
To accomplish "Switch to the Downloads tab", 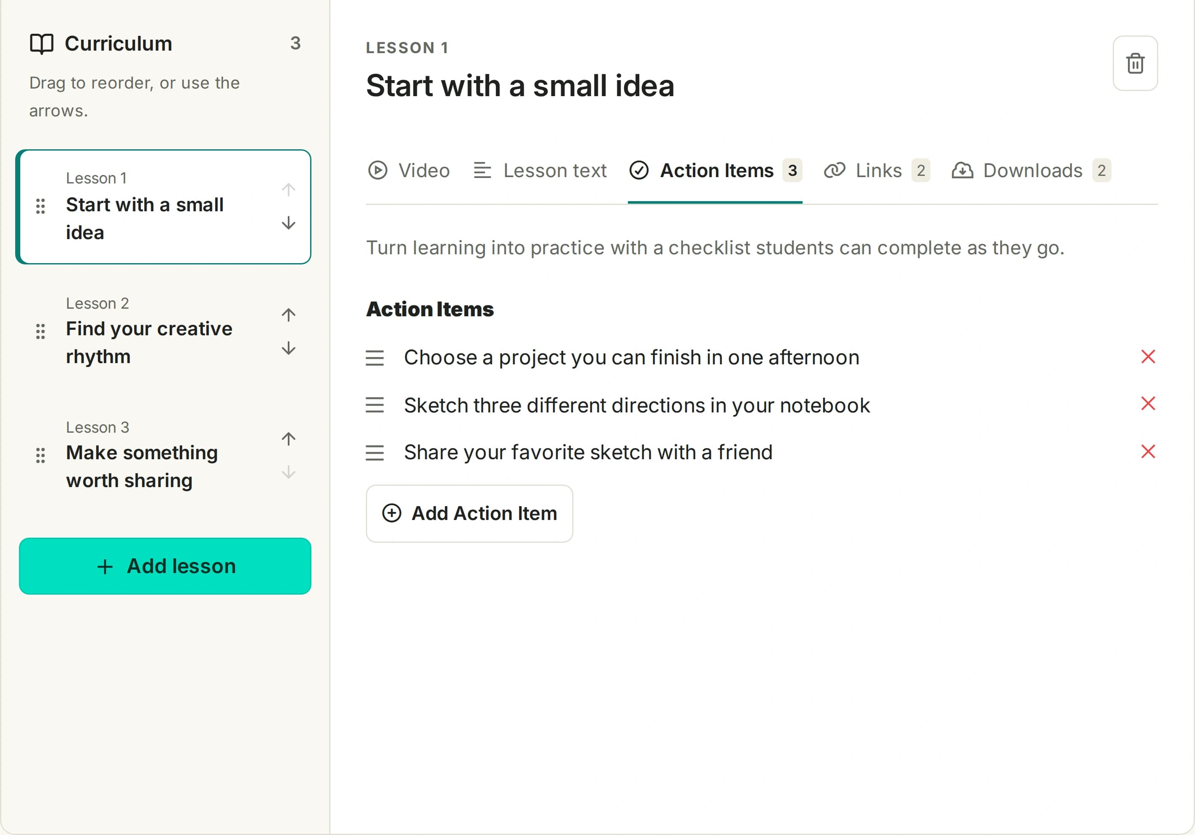I will point(1031,171).
